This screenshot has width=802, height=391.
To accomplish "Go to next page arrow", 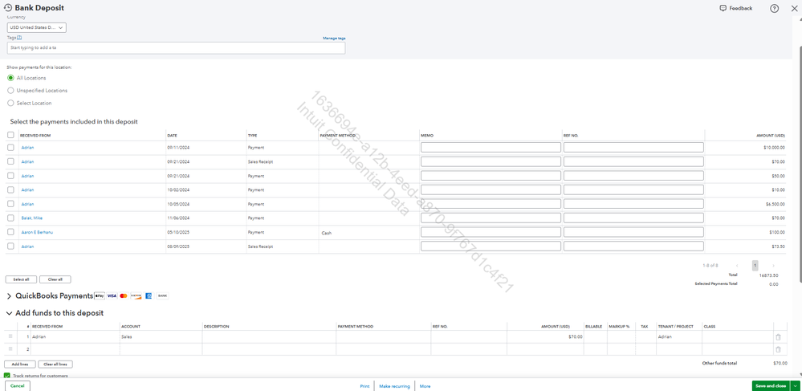I will (773, 266).
